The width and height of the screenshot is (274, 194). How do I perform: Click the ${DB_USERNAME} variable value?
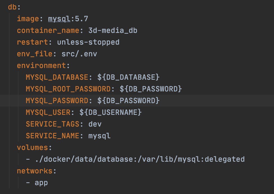tap(110, 112)
